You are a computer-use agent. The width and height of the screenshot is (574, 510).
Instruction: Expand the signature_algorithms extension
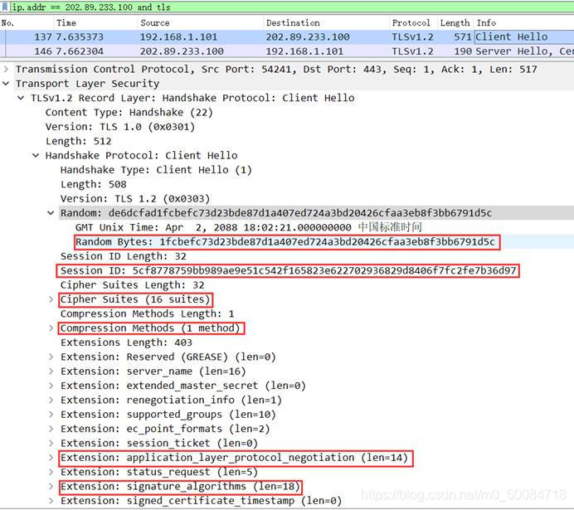(51, 486)
